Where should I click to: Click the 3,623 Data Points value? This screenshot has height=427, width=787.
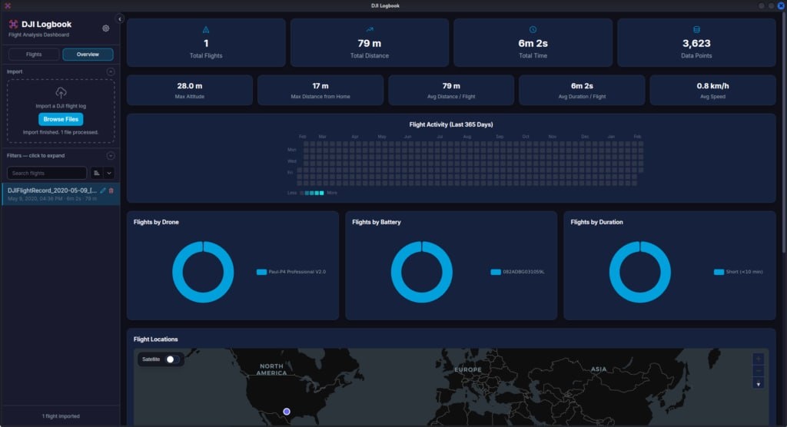[696, 44]
